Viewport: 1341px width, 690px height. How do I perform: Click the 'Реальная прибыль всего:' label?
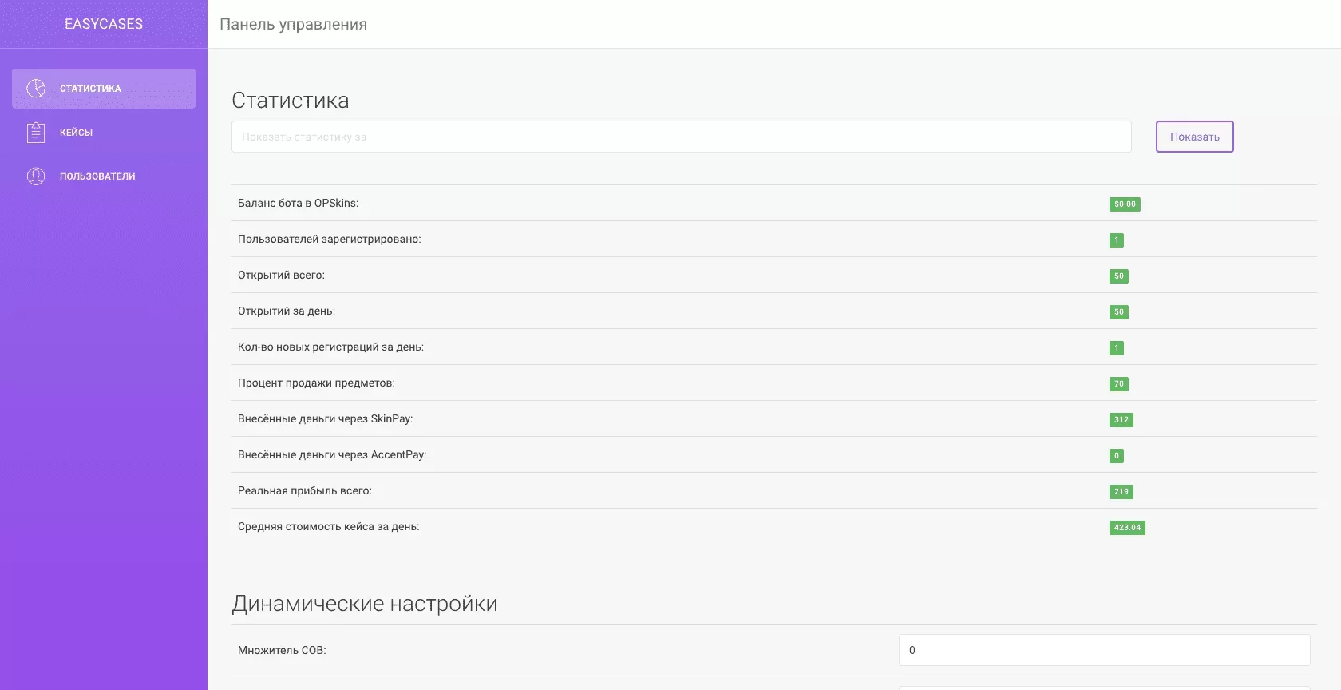tap(305, 491)
